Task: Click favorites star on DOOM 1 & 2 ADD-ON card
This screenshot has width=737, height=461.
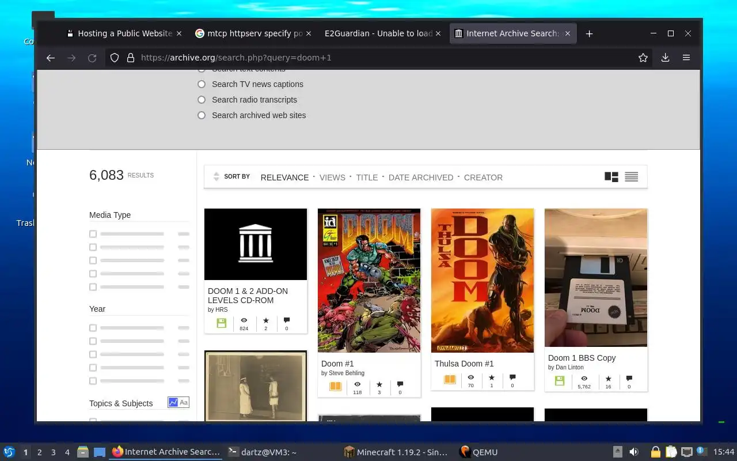Action: (x=265, y=320)
